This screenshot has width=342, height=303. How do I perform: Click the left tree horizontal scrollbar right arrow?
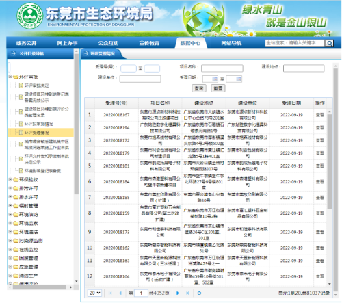[x=71, y=287]
